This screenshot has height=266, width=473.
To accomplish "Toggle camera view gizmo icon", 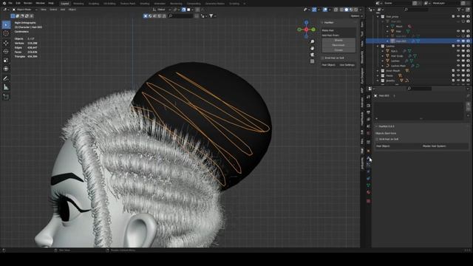I will point(312,55).
